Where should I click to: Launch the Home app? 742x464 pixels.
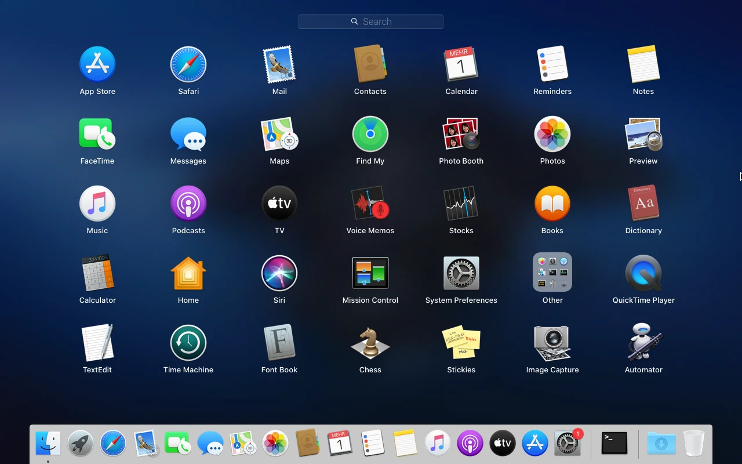[188, 273]
